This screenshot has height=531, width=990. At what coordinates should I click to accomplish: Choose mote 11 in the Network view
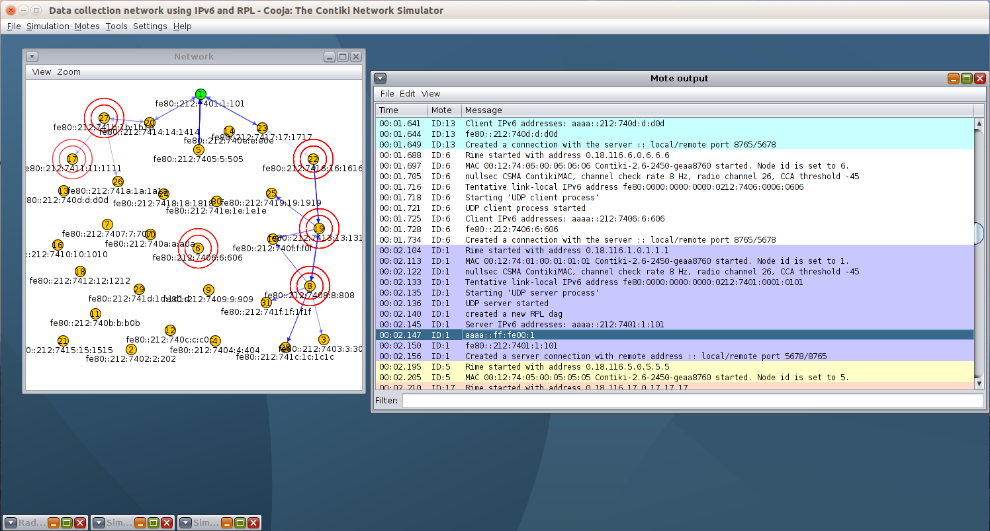[95, 314]
